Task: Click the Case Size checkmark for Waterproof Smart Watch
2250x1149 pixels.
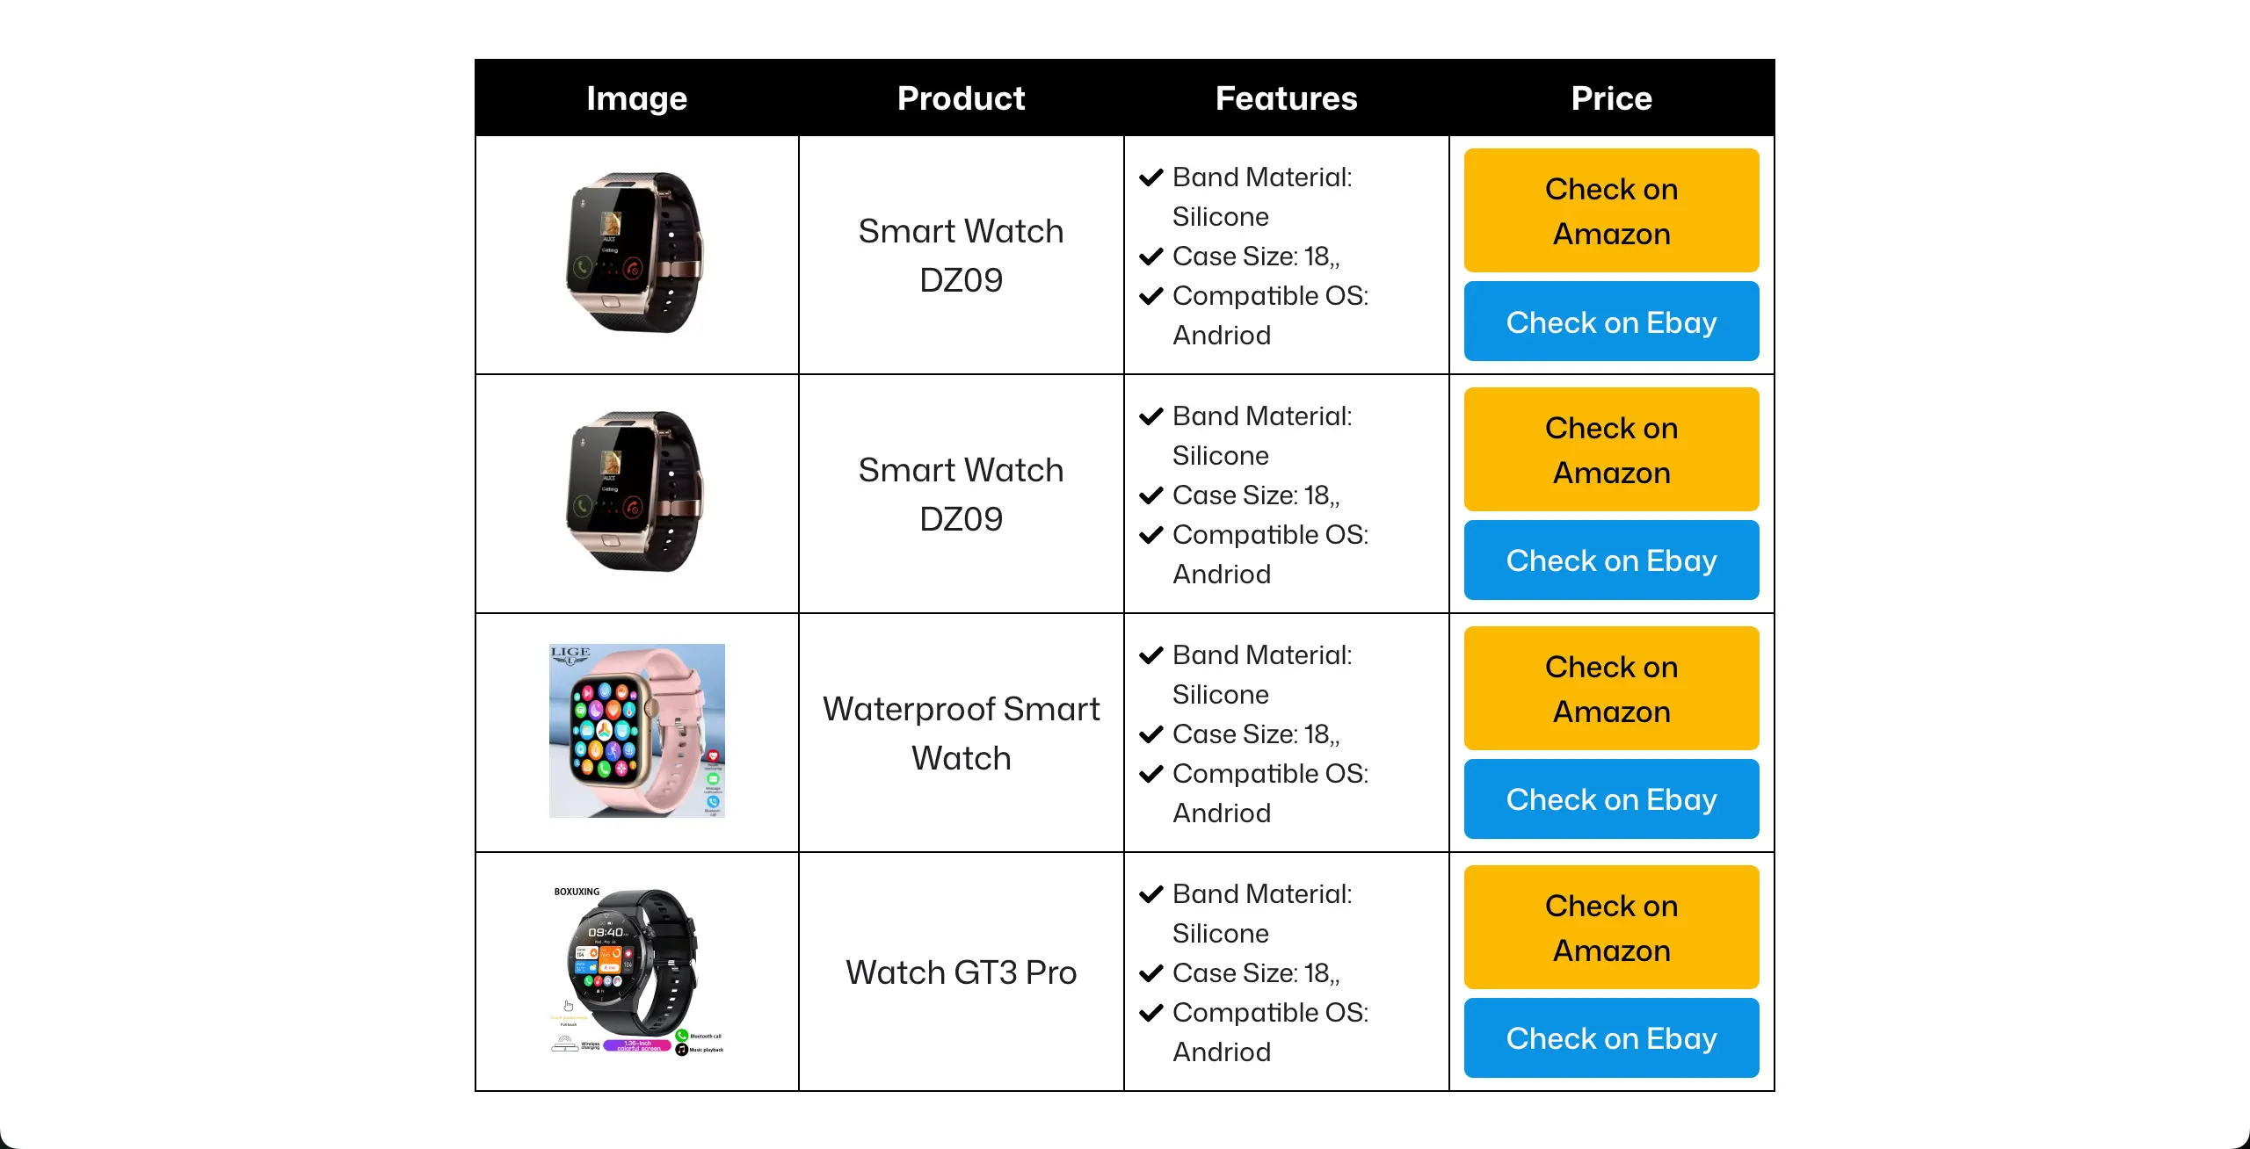Action: [x=1151, y=735]
